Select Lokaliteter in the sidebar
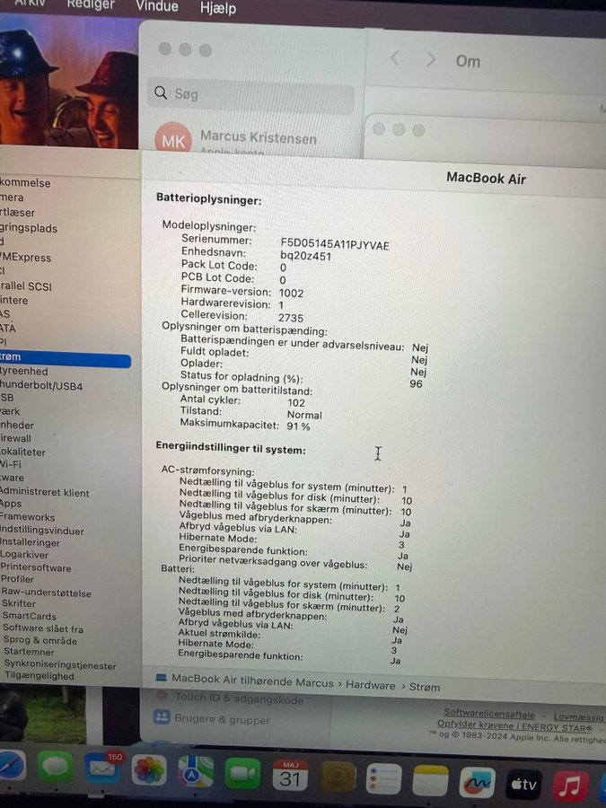 [x=22, y=452]
